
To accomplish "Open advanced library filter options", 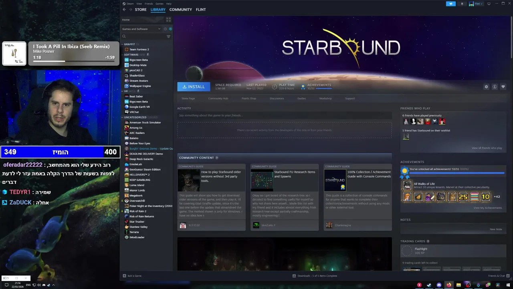I will (168, 37).
